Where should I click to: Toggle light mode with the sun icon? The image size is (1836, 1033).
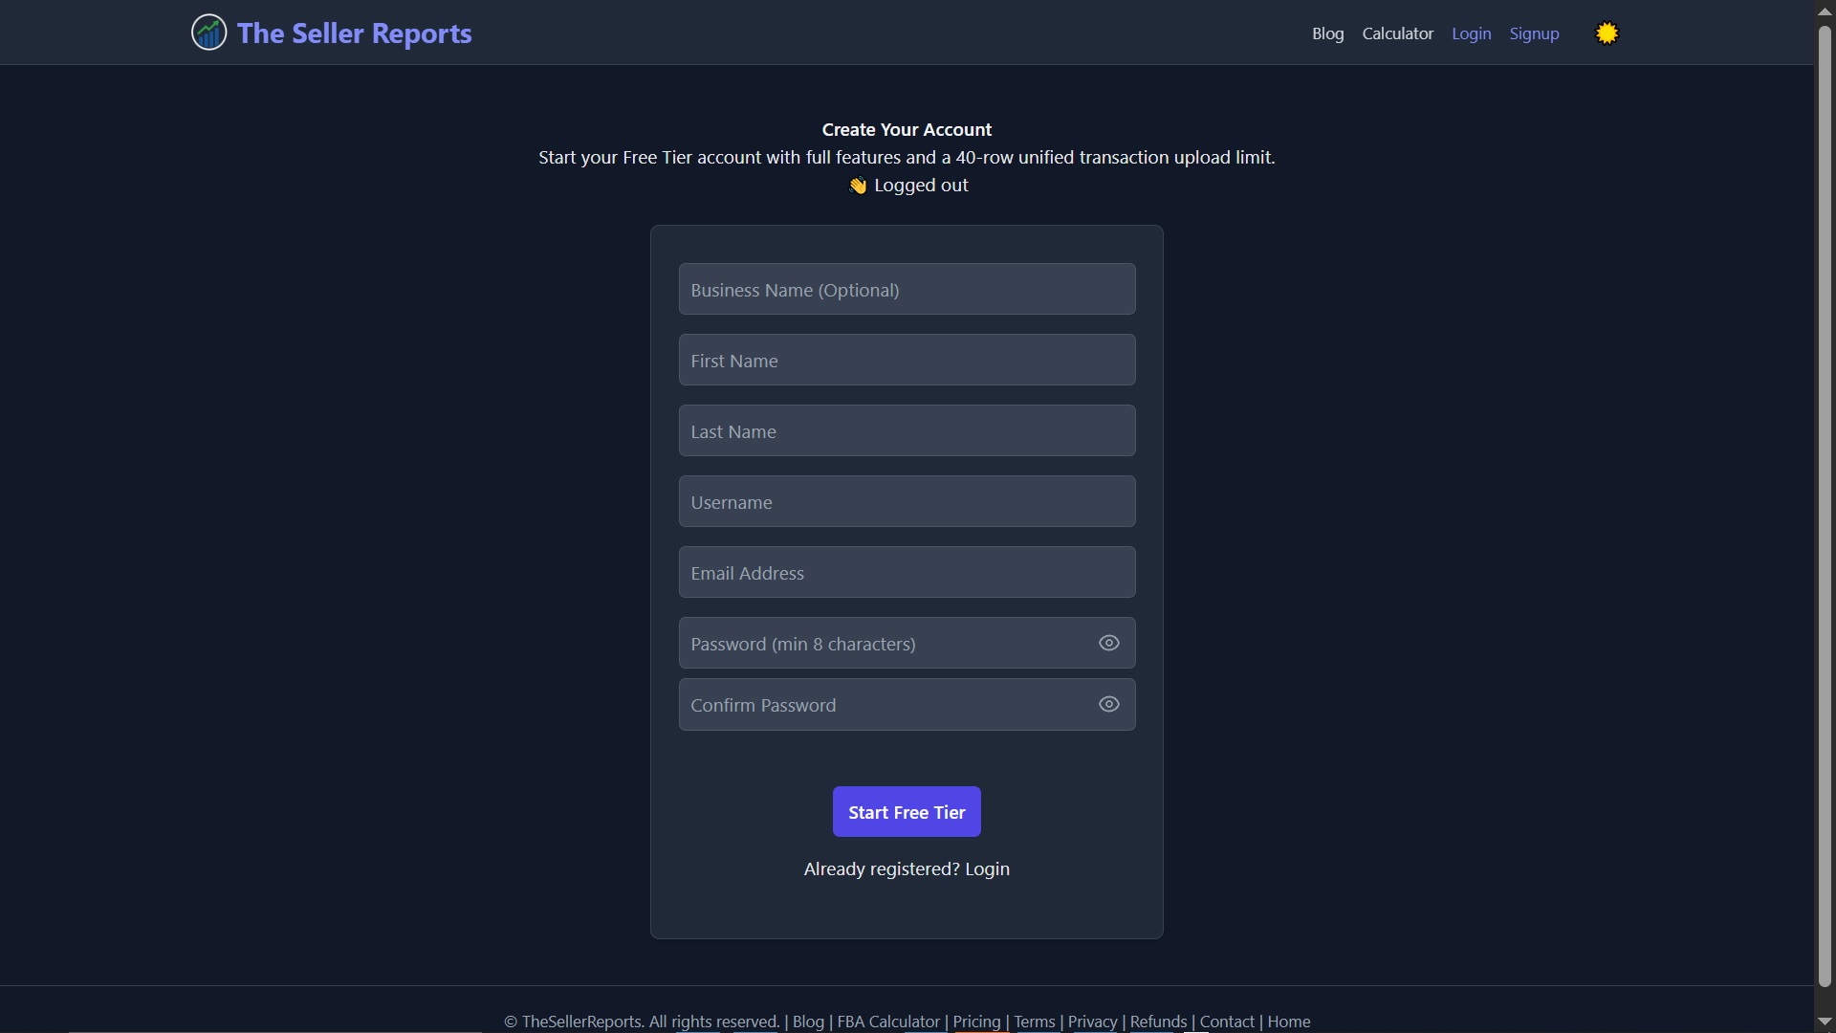coord(1606,33)
